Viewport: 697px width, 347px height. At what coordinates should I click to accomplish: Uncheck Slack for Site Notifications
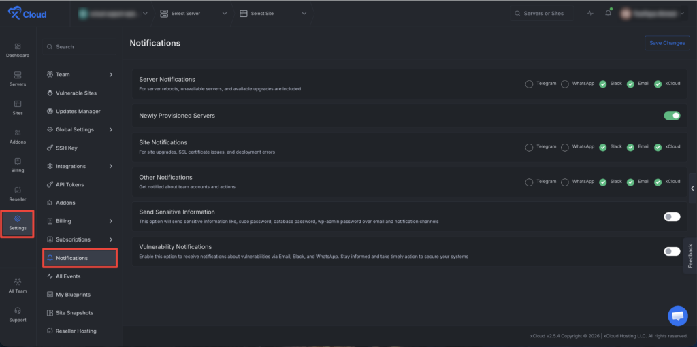(x=603, y=147)
